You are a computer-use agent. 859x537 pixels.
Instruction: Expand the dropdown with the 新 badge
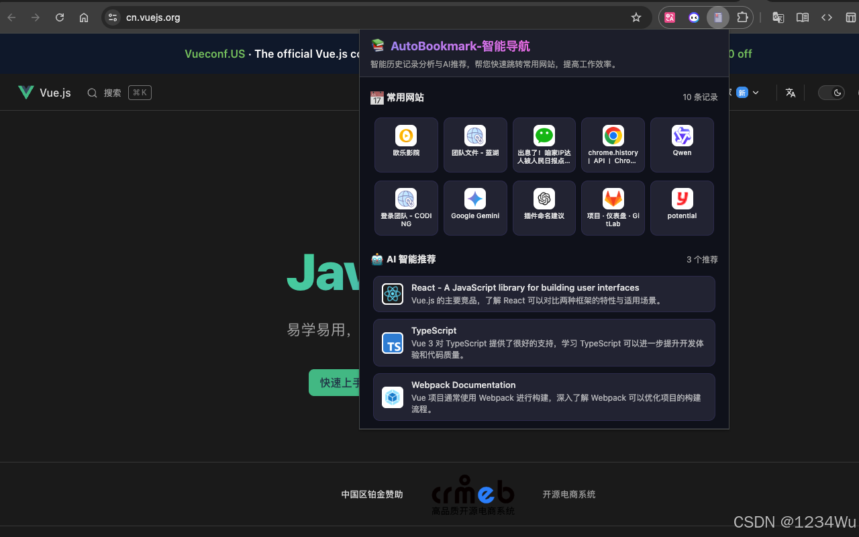coord(748,93)
